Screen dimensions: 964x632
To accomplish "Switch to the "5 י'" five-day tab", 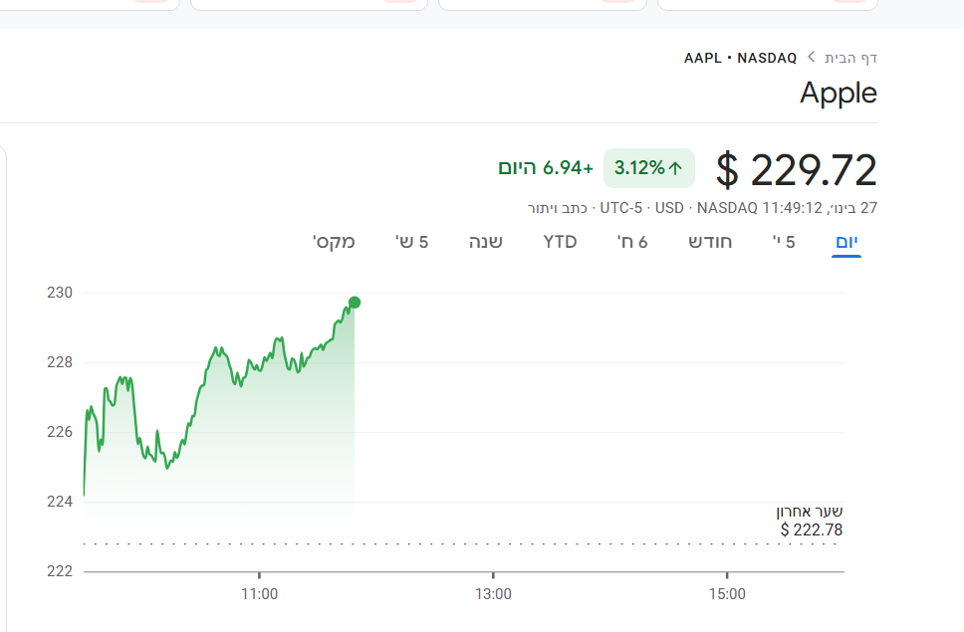I will [785, 242].
